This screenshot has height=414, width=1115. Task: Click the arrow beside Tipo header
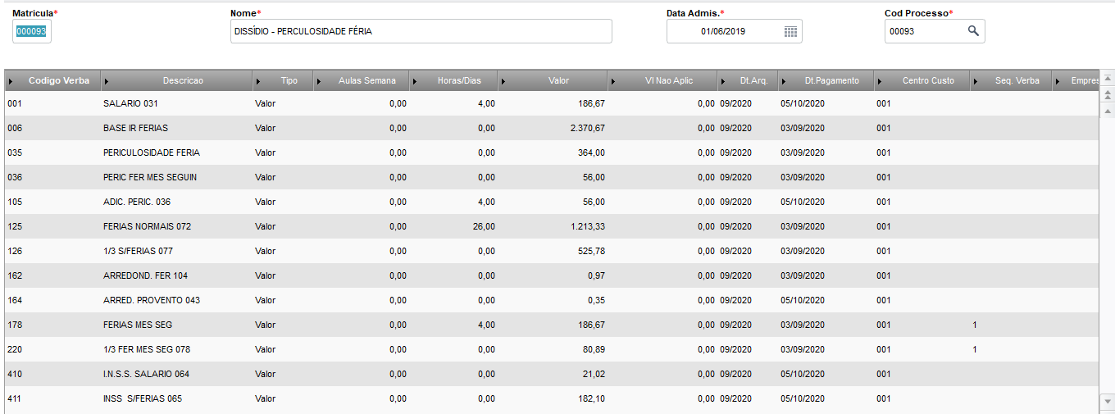coord(259,81)
